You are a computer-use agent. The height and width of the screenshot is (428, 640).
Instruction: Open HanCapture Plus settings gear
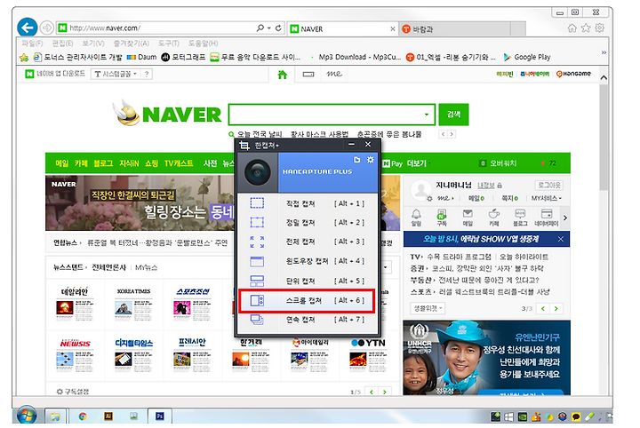[370, 160]
